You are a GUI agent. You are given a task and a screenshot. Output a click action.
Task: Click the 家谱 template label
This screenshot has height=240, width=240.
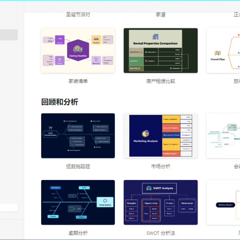160,15
